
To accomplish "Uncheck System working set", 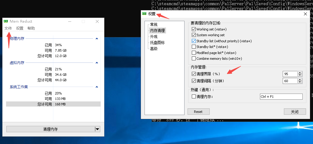I will [x=194, y=35].
